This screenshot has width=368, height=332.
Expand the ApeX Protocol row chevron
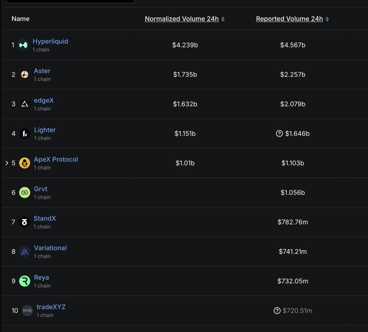(x=6, y=163)
